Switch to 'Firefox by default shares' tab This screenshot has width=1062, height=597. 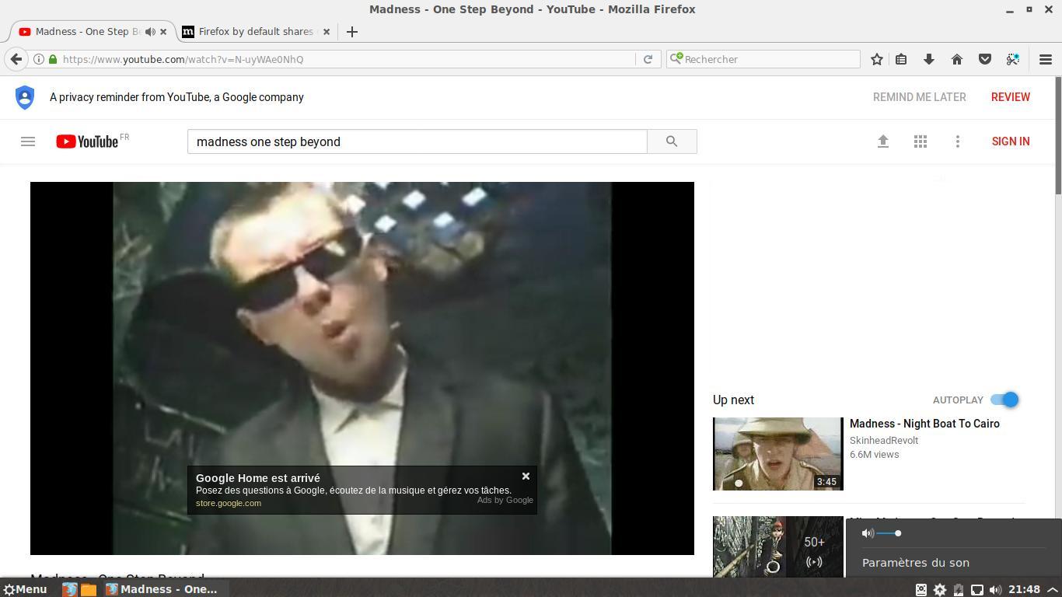coord(255,32)
